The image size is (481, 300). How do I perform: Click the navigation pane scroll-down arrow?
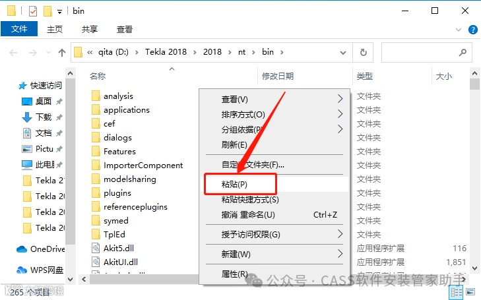pyautogui.click(x=70, y=279)
